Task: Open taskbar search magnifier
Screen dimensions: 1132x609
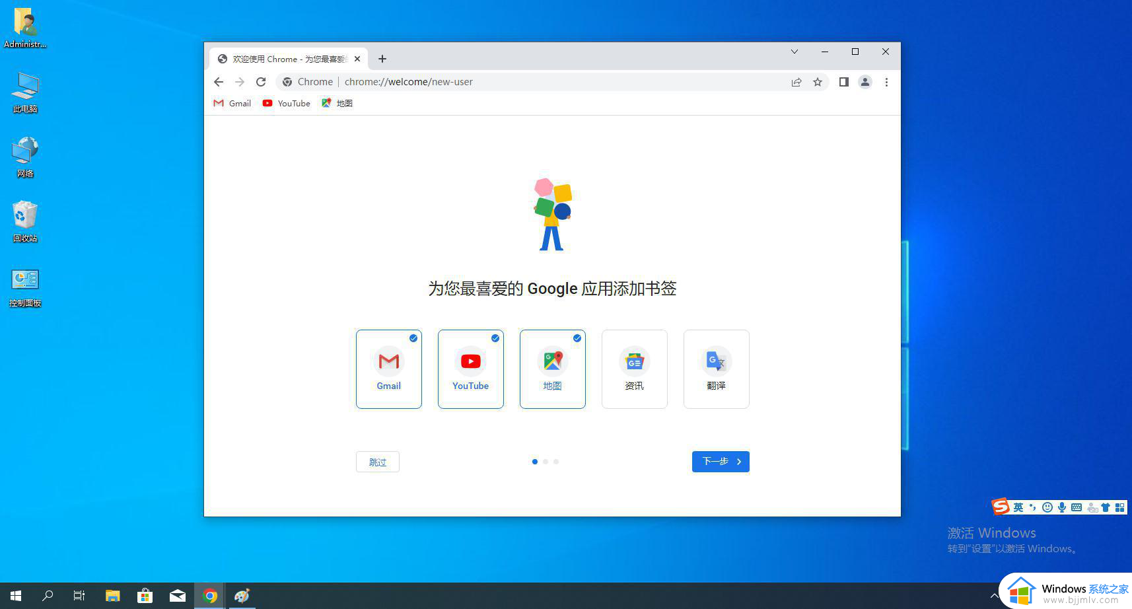Action: [x=48, y=596]
